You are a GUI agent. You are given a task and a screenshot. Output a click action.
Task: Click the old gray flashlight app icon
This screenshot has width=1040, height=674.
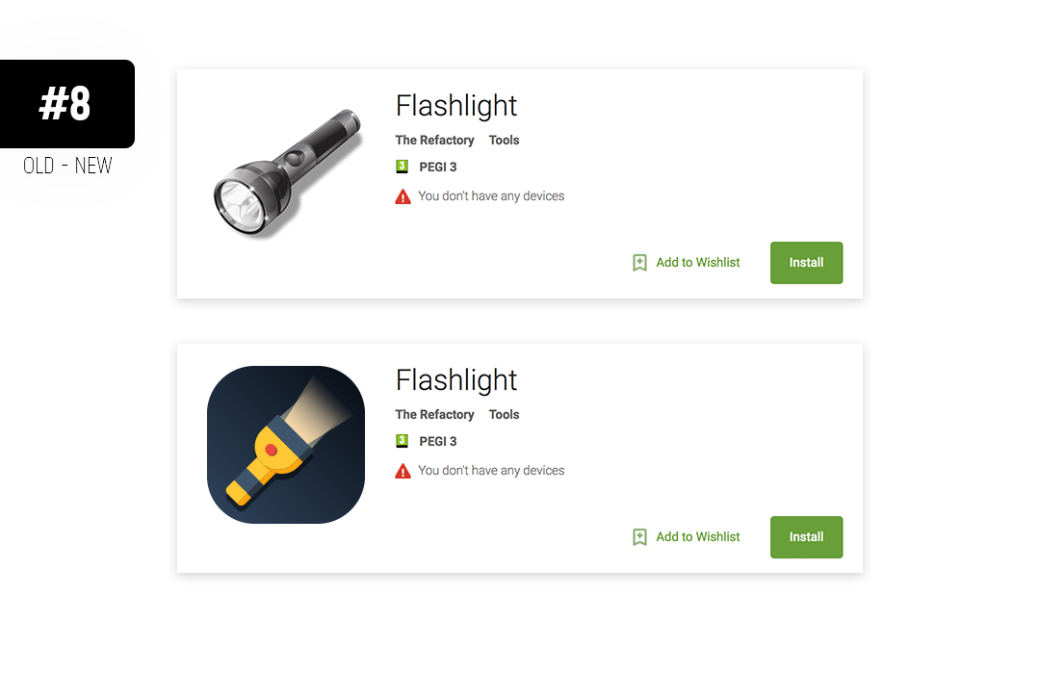coord(287,173)
